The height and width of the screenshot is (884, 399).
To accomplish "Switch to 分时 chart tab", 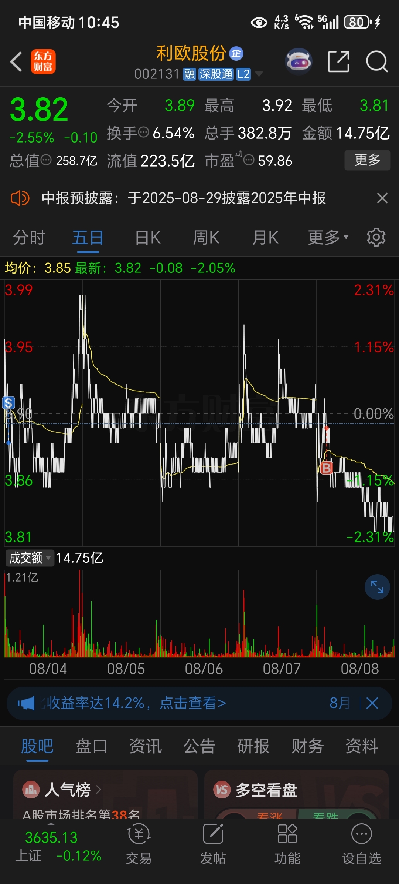I will coord(29,238).
